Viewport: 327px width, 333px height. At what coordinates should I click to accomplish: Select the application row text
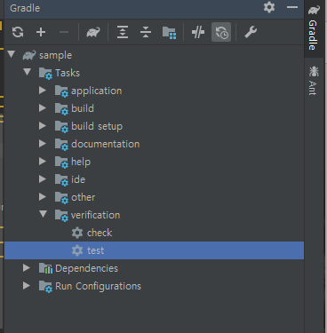[96, 91]
